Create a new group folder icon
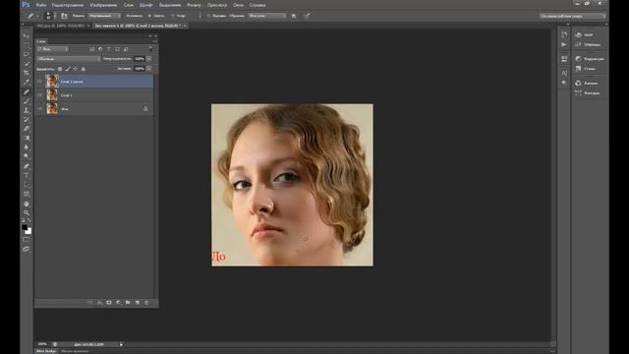This screenshot has height=354, width=629. point(128,303)
